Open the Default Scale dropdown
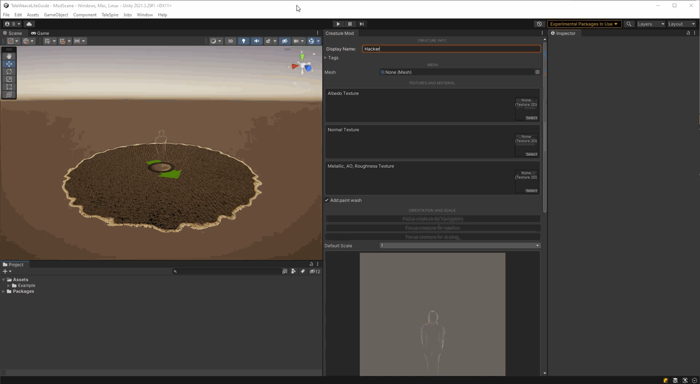Screen dimensions: 700x384 click(x=459, y=246)
